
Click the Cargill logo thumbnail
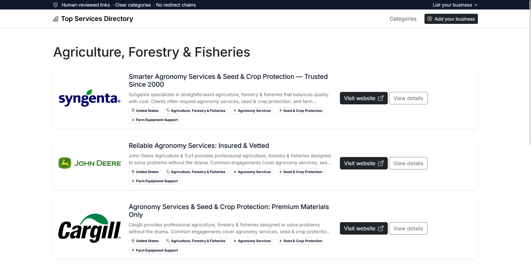(x=89, y=228)
